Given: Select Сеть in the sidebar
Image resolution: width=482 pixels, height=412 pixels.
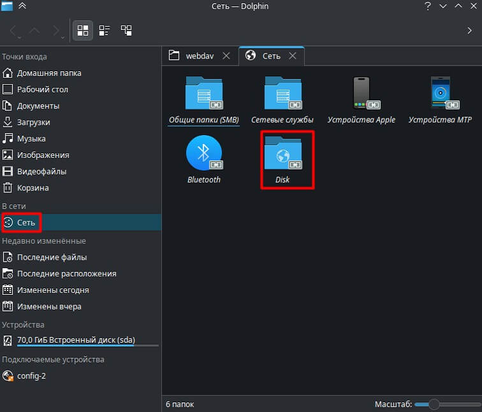Looking at the screenshot, I should pyautogui.click(x=80, y=222).
